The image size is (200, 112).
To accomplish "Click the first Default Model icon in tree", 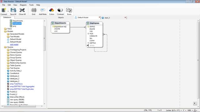I will pos(8,39).
